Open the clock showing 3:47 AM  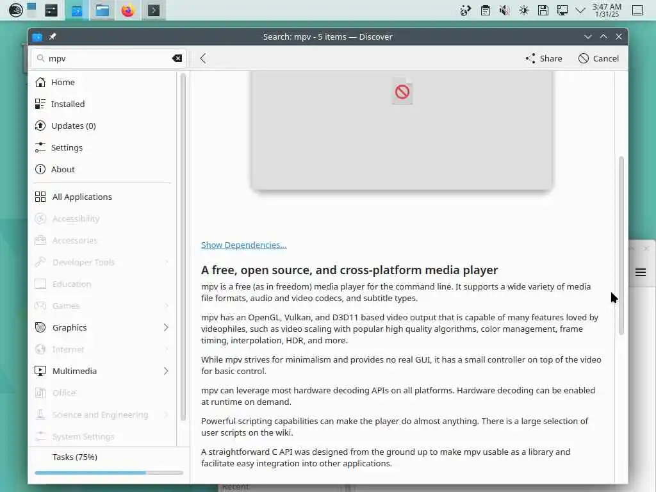point(607,10)
